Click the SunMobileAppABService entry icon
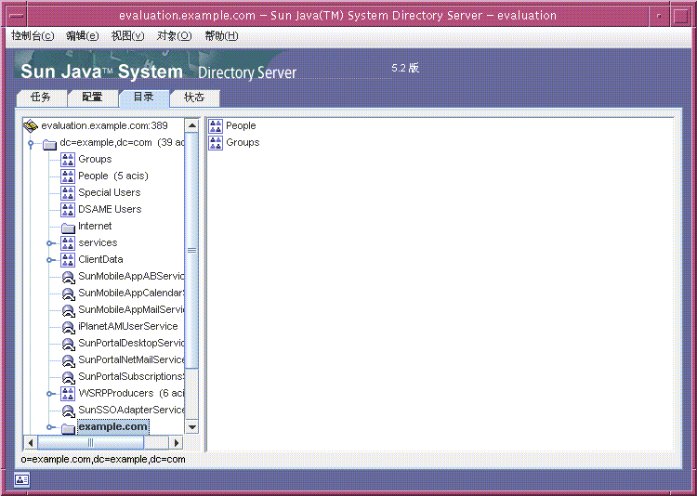Image resolution: width=697 pixels, height=496 pixels. pos(68,278)
